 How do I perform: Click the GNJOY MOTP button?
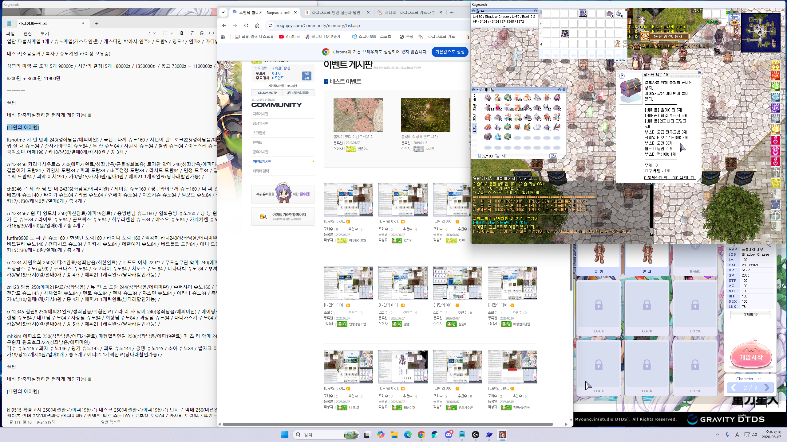pyautogui.click(x=267, y=93)
